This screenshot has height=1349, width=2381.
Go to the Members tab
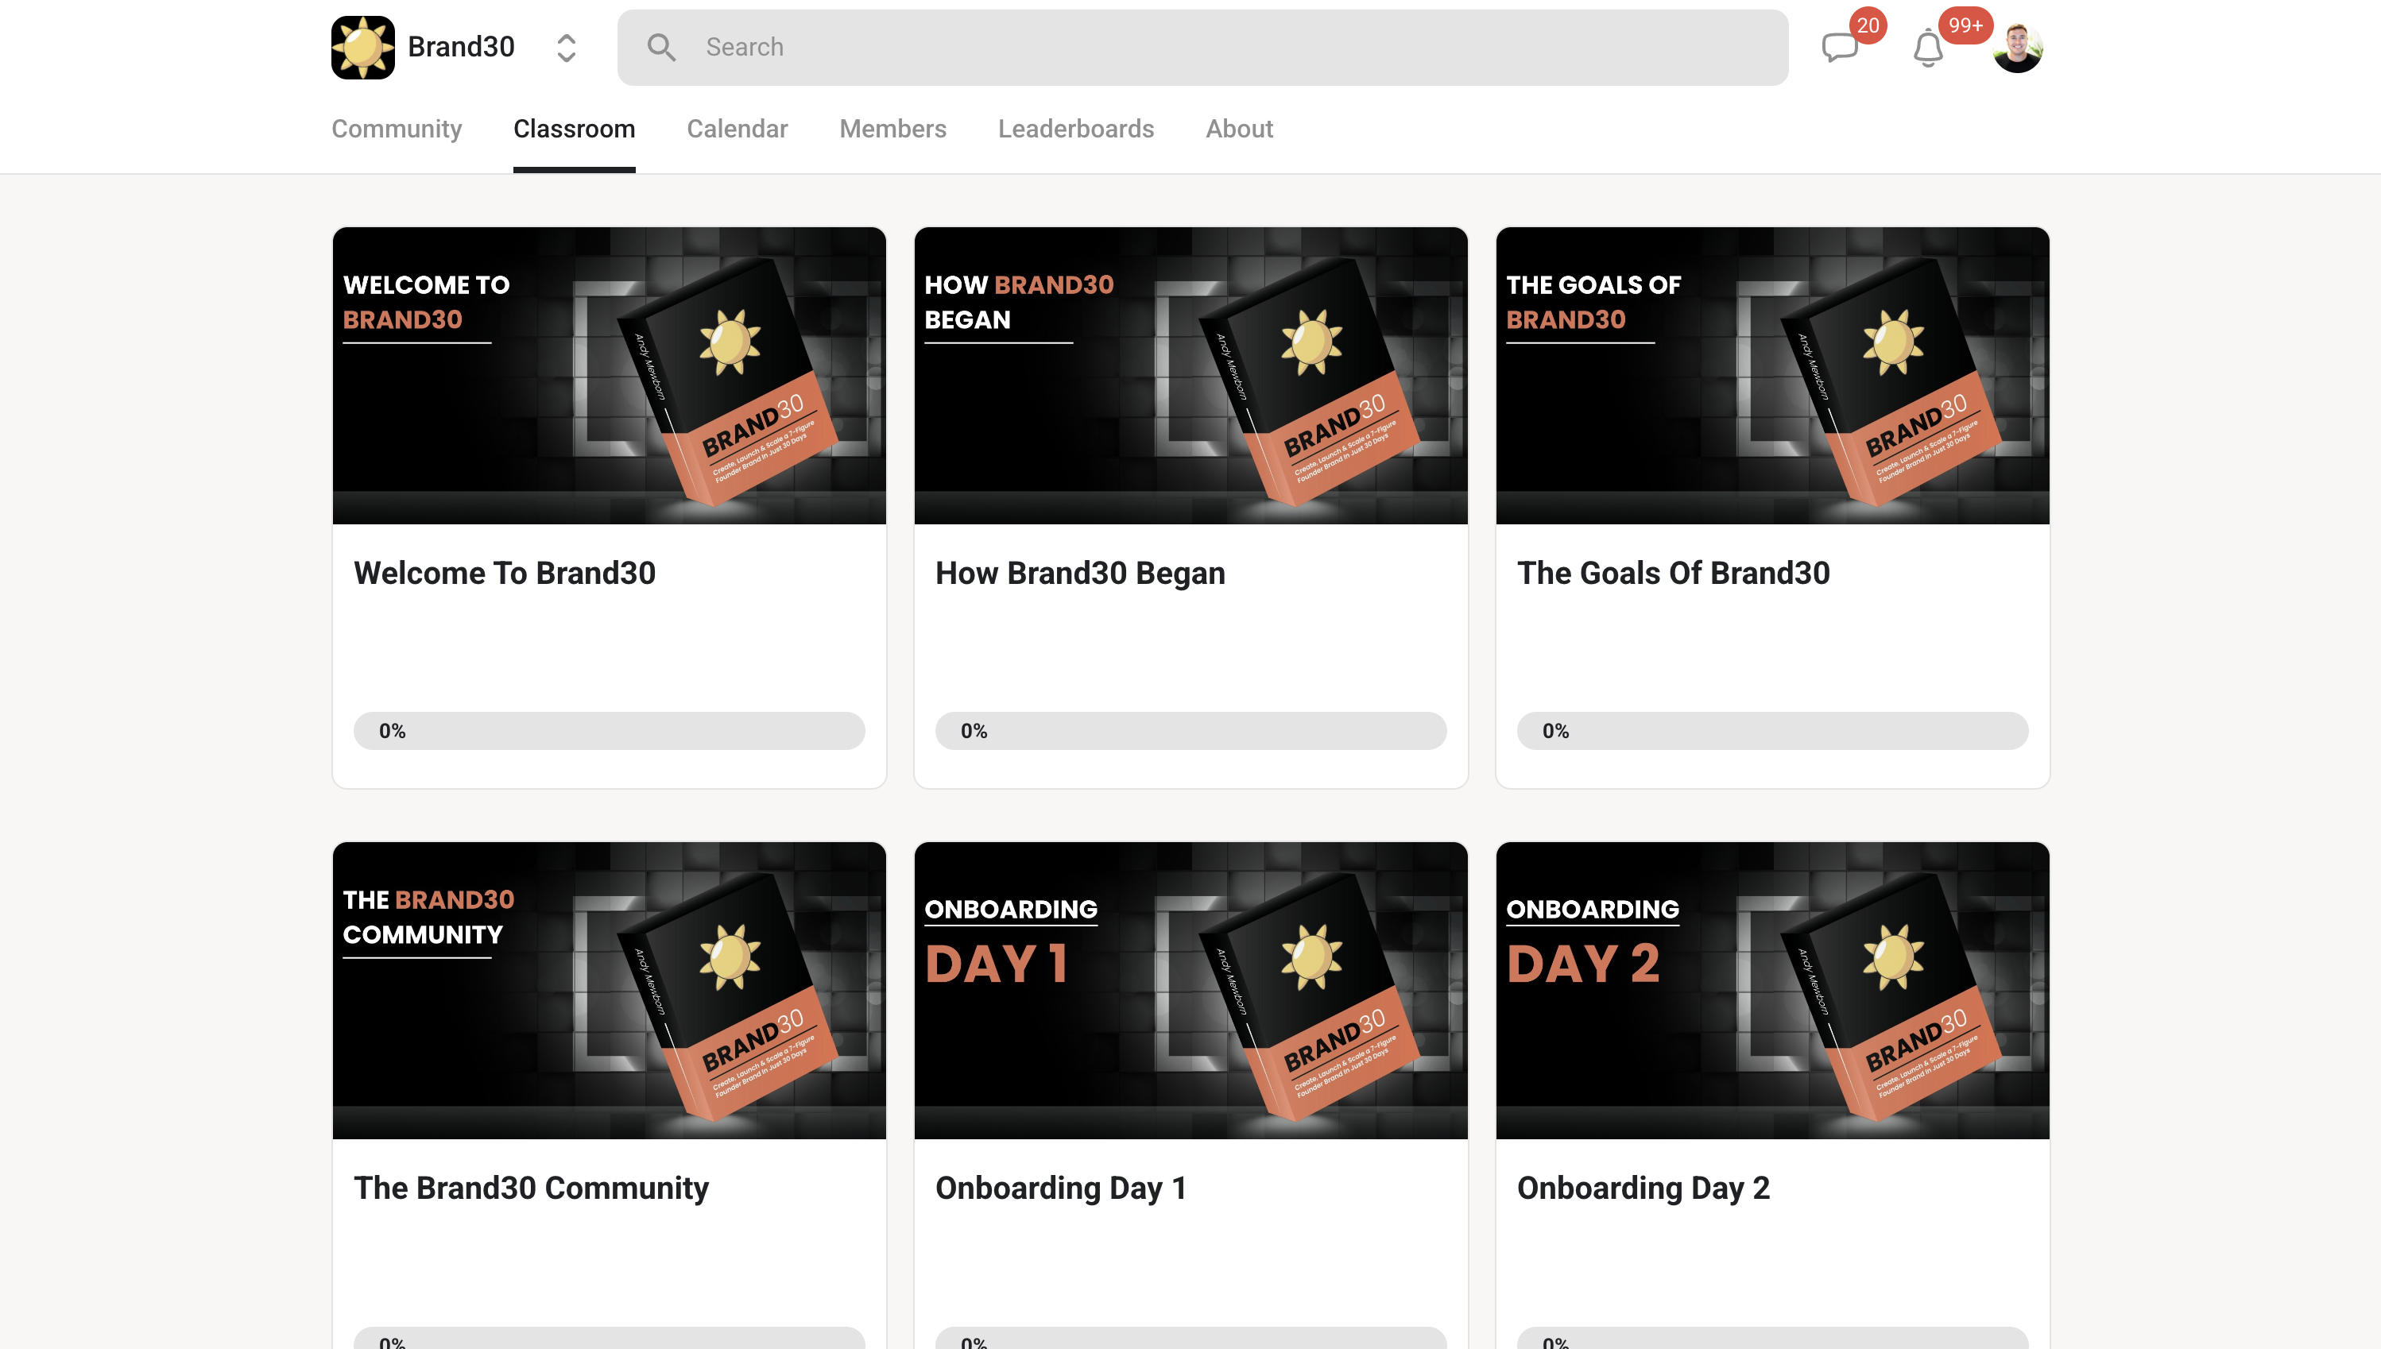pos(892,129)
